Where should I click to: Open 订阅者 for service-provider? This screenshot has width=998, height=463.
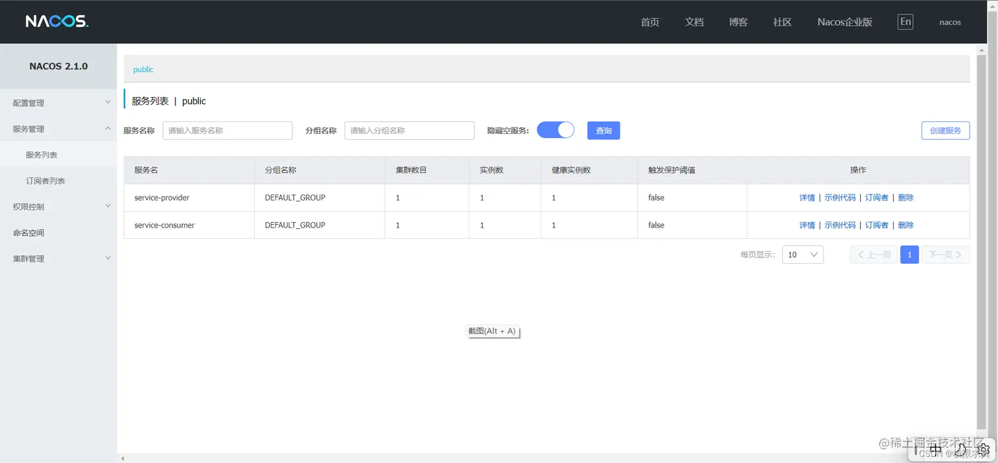click(x=877, y=198)
